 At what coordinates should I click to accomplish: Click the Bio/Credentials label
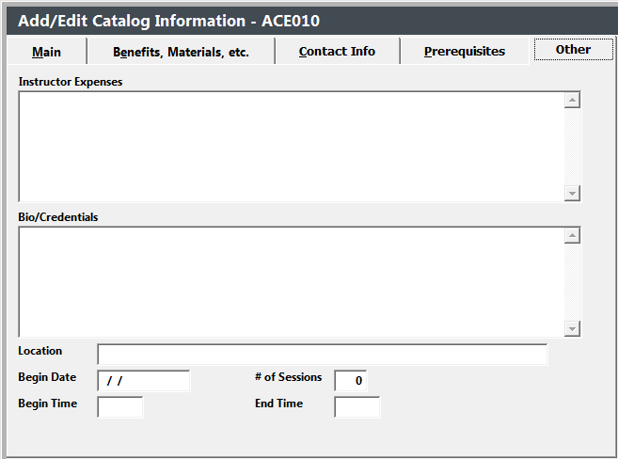pos(58,217)
